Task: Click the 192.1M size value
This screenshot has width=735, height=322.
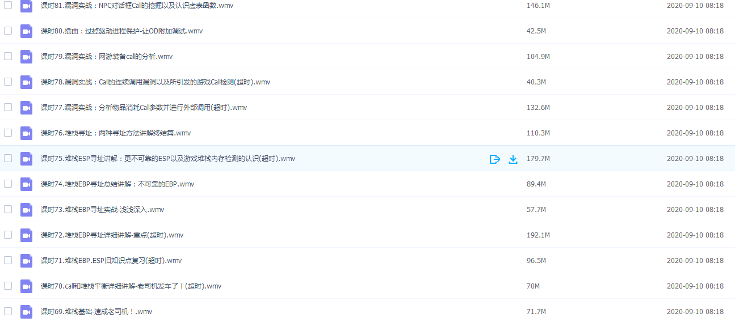Action: pyautogui.click(x=538, y=235)
